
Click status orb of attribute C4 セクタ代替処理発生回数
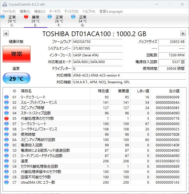pos(6,166)
